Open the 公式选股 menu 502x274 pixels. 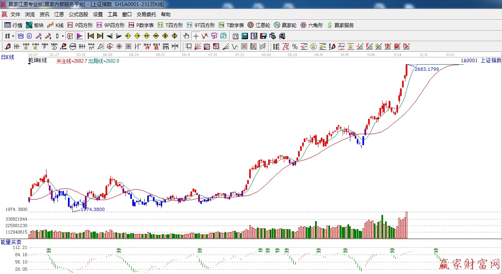pyautogui.click(x=78, y=14)
